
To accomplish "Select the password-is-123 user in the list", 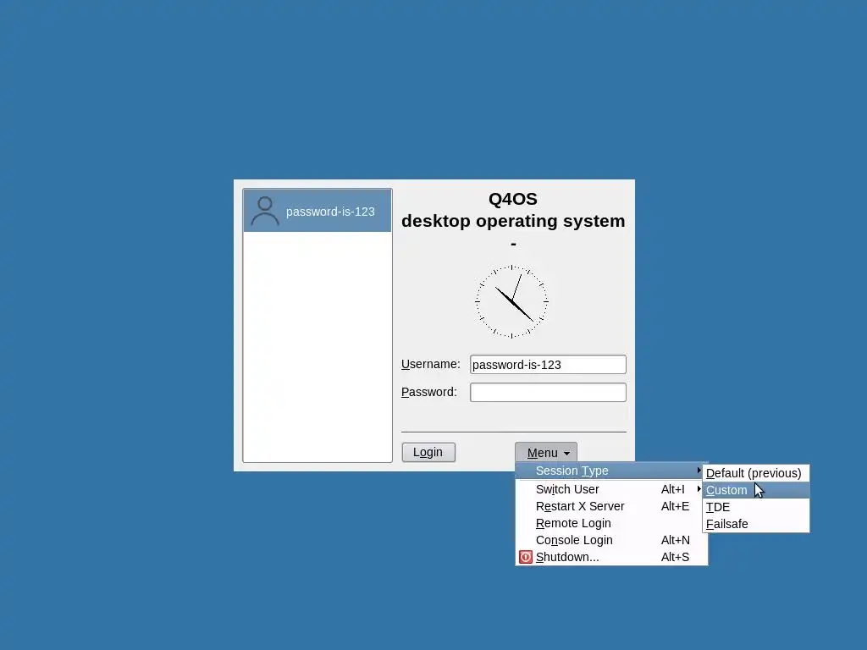I will (318, 211).
